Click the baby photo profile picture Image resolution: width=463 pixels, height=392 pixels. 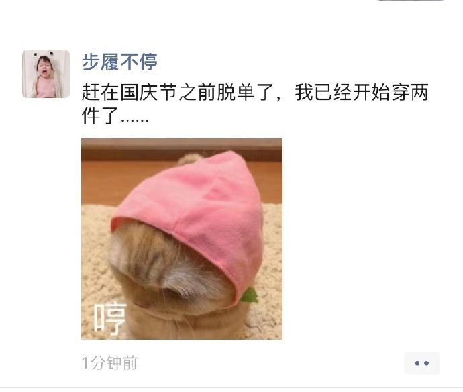click(46, 74)
